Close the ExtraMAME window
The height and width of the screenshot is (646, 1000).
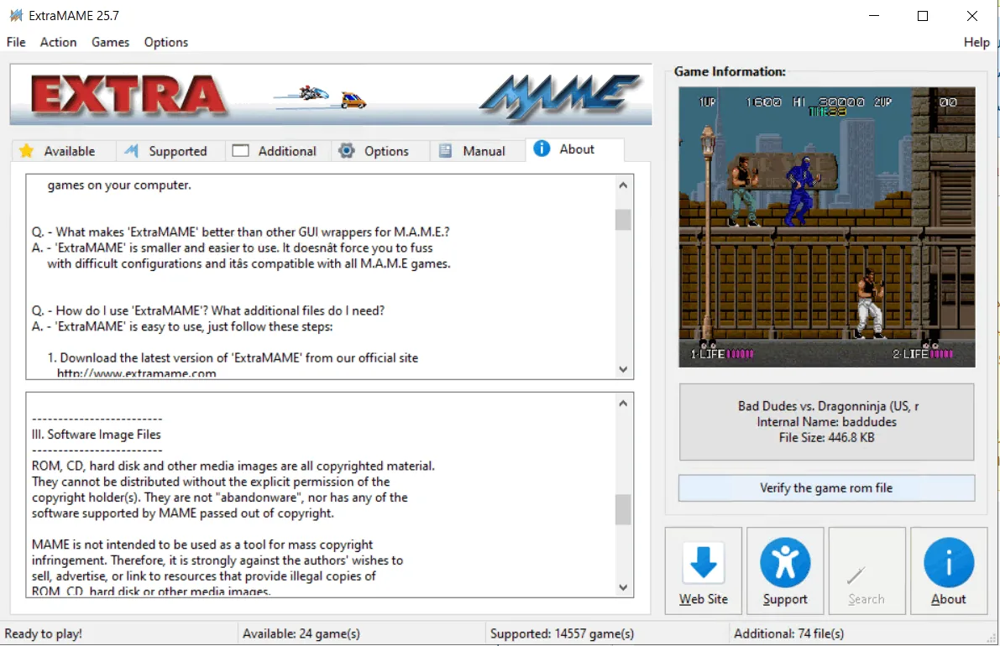click(x=972, y=15)
